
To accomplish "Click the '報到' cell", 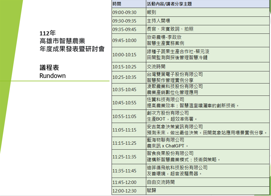I will [x=208, y=12].
